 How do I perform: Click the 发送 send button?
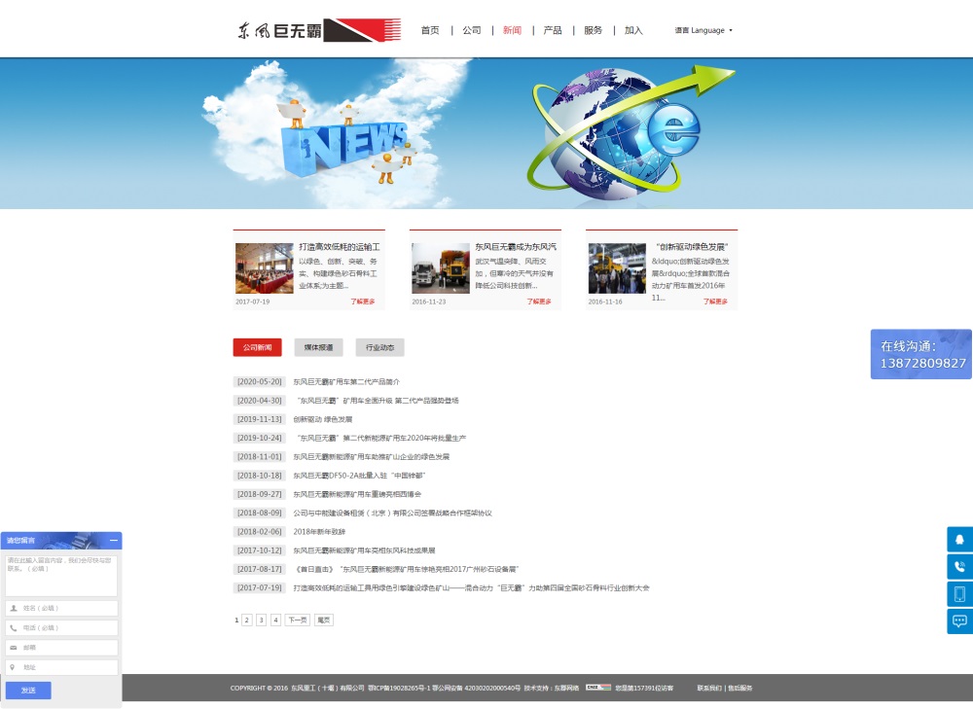click(28, 690)
